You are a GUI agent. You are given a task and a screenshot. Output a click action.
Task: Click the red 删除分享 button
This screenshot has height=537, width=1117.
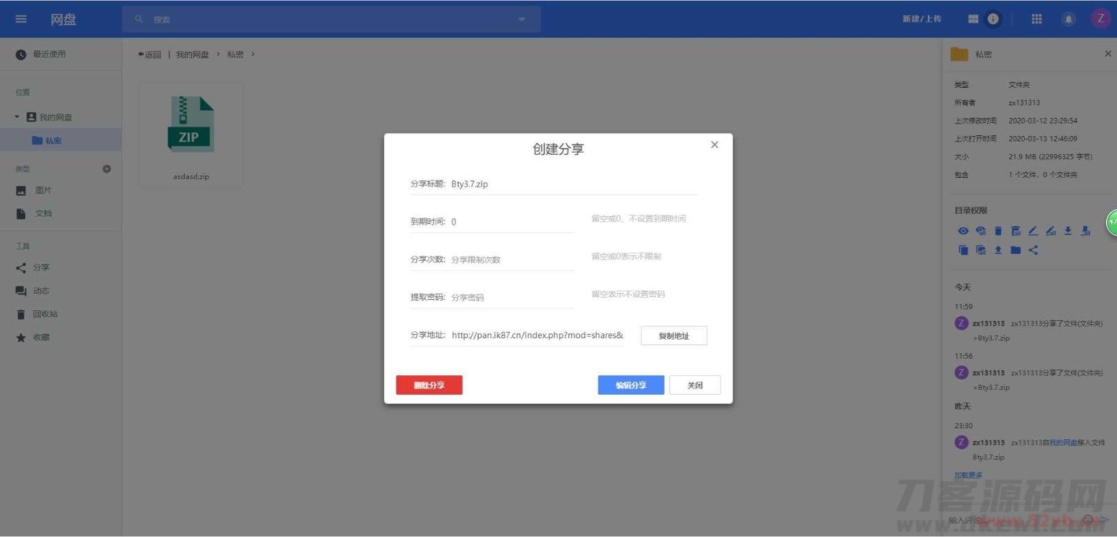429,385
